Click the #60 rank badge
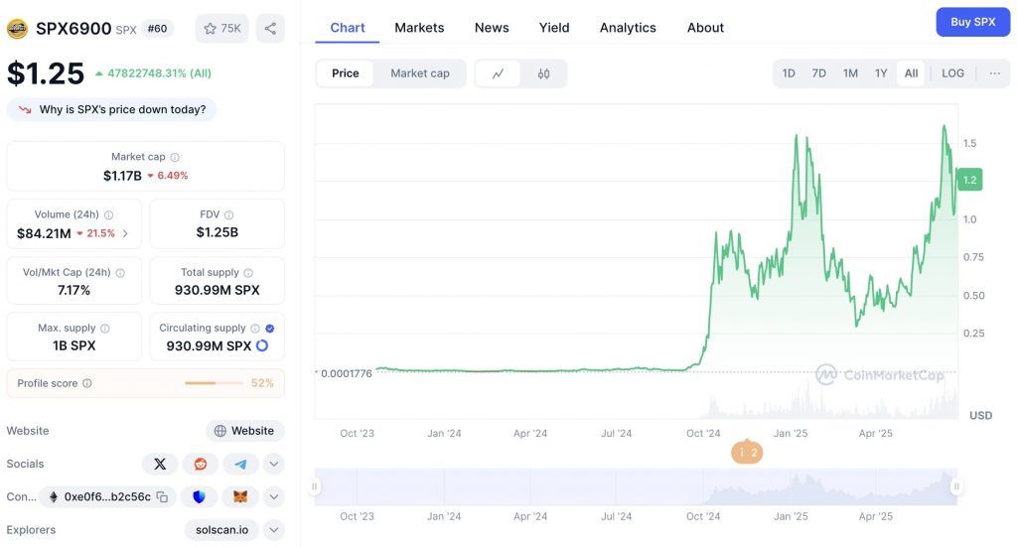Image resolution: width=1017 pixels, height=547 pixels. [157, 29]
